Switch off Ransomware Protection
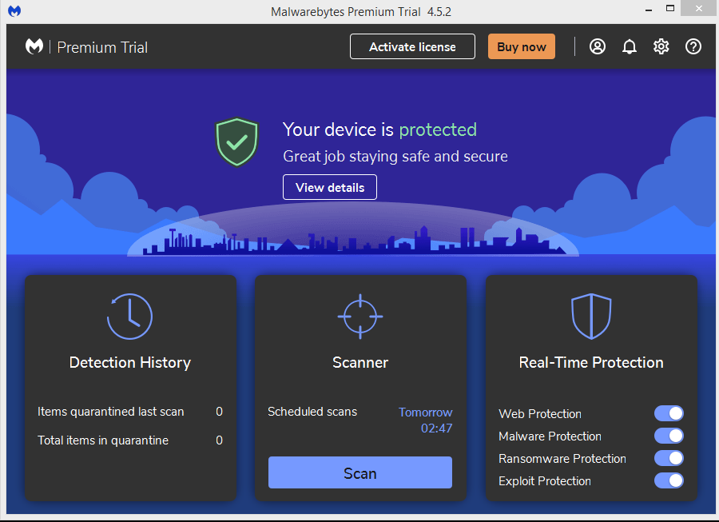 click(669, 458)
